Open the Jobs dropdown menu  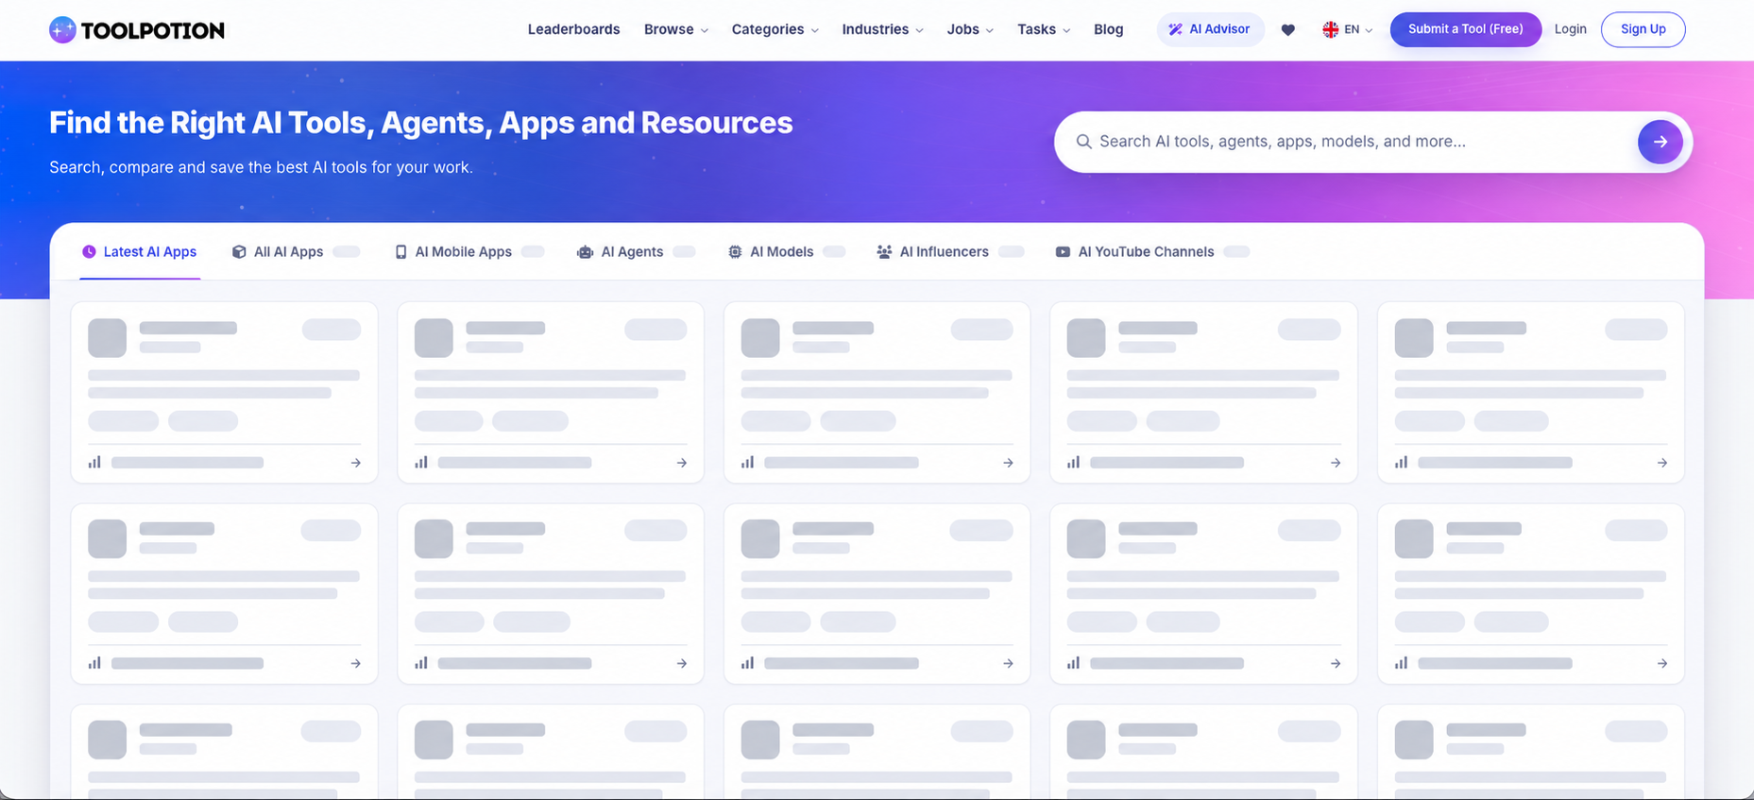click(970, 29)
